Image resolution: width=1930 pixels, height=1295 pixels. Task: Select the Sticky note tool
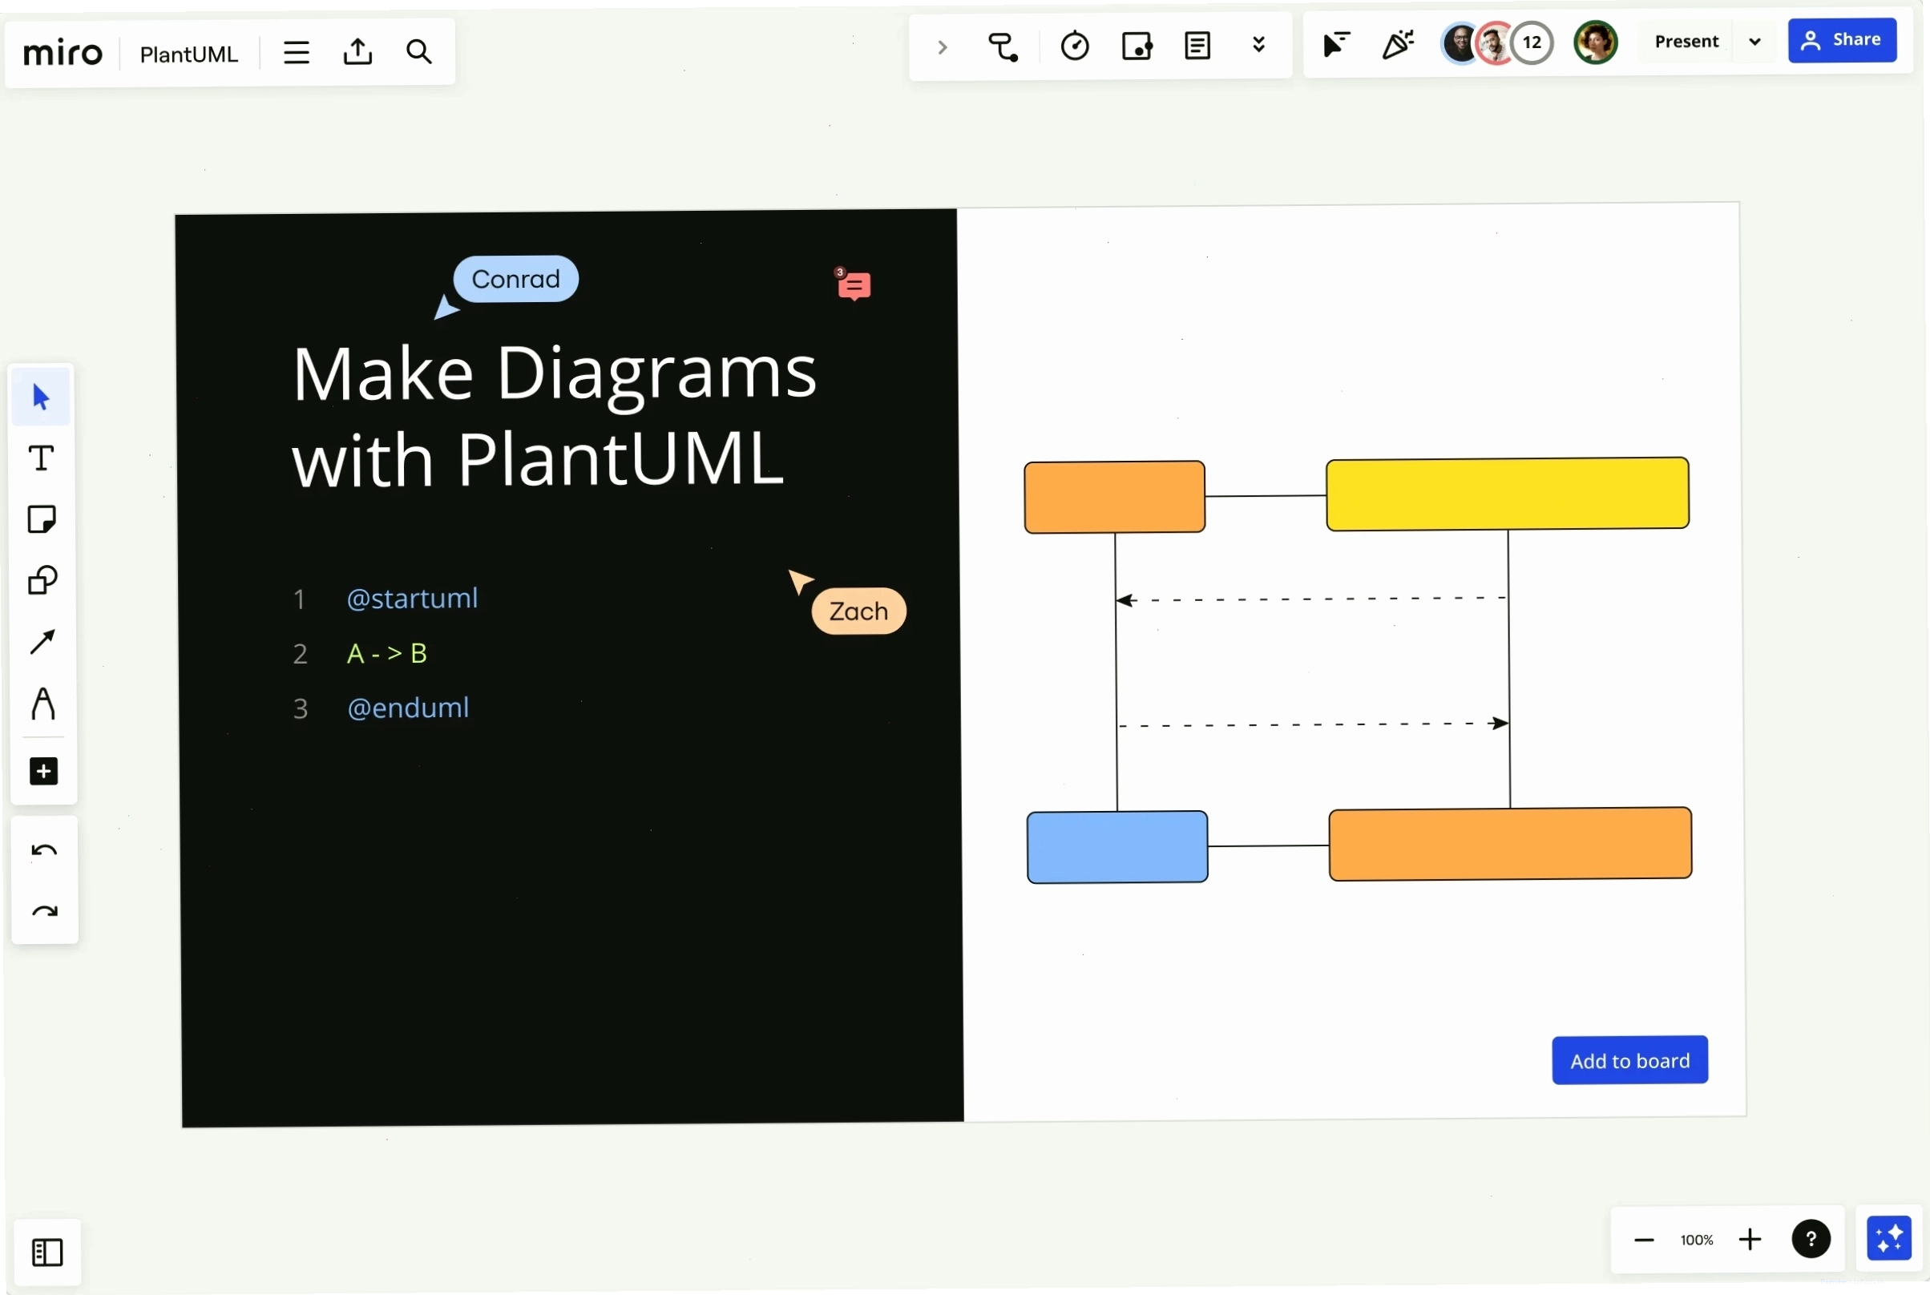[42, 519]
